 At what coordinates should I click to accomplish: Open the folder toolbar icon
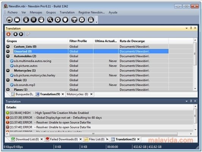click(17, 20)
